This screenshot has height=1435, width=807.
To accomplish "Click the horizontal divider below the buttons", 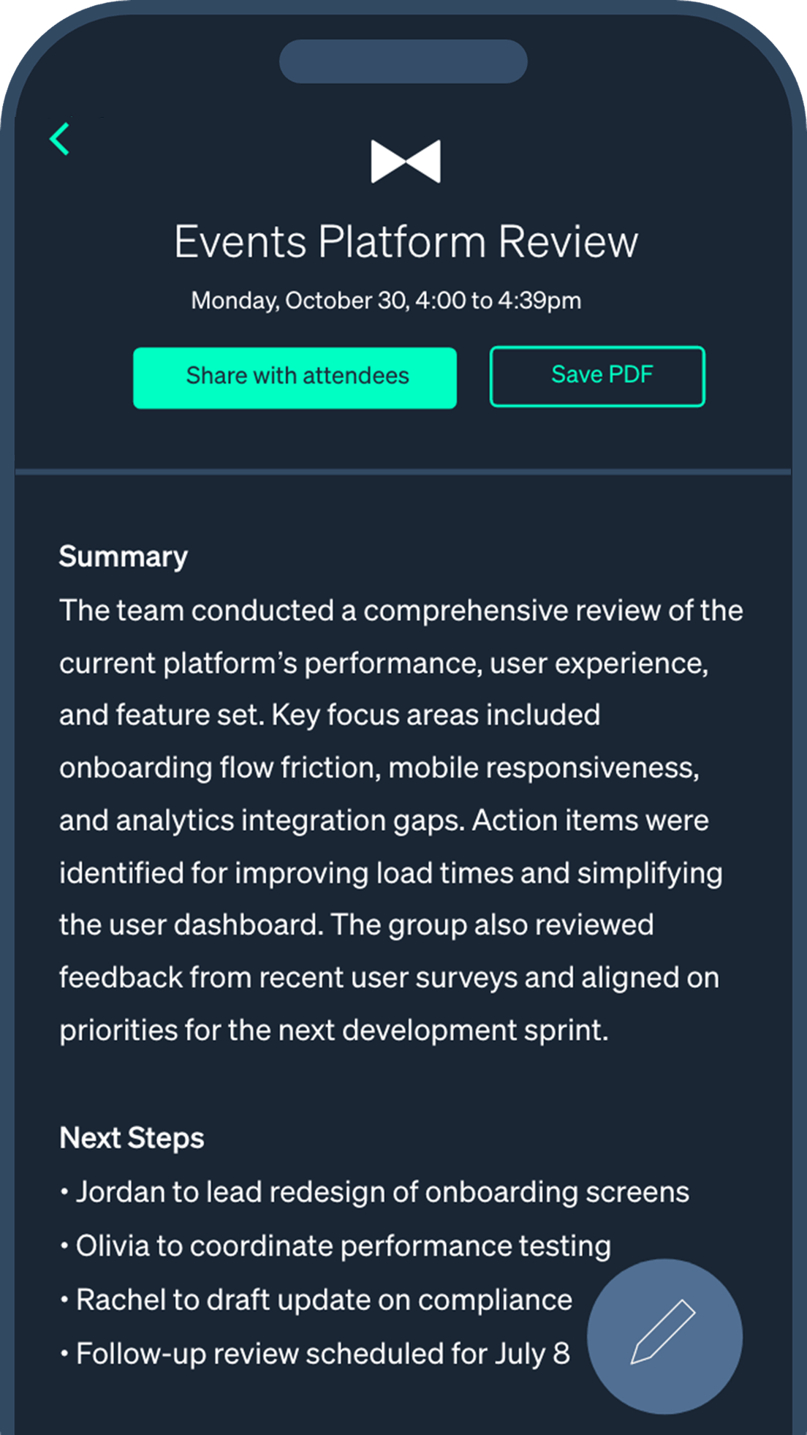I will [403, 472].
